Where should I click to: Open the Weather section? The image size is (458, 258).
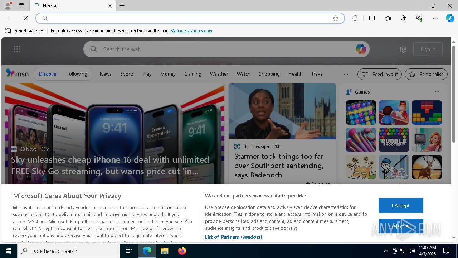pyautogui.click(x=219, y=74)
